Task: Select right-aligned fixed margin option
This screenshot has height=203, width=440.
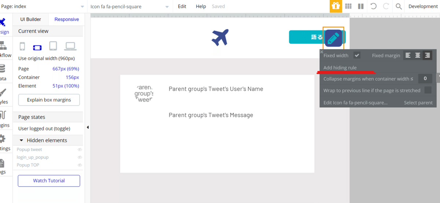Action: 427,55
